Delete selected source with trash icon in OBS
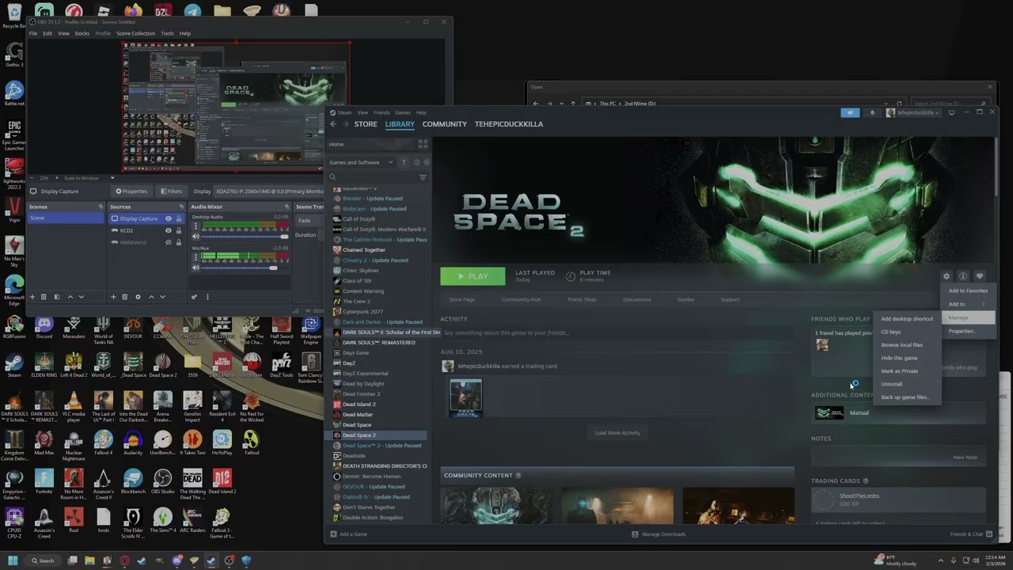 tap(124, 297)
